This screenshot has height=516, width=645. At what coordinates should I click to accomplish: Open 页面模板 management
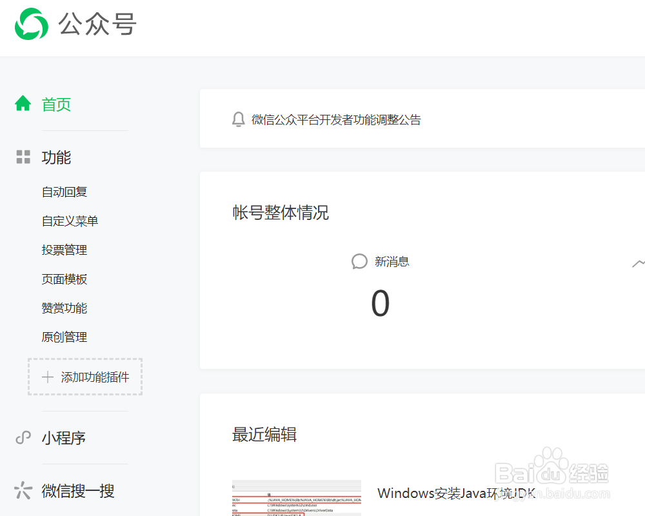pos(64,279)
